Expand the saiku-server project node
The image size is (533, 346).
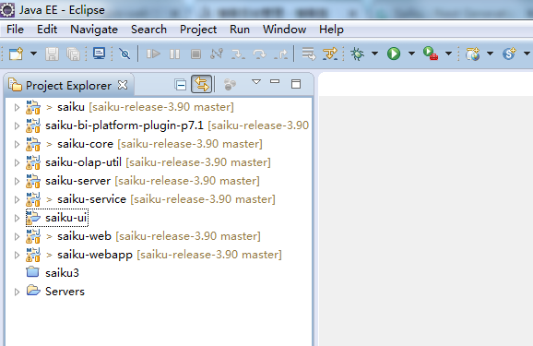coord(17,181)
